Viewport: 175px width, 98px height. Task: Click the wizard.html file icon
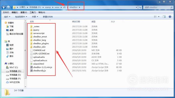coord(31,64)
